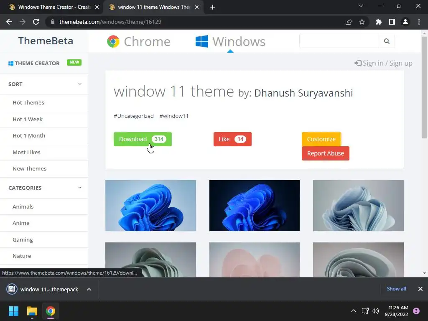Open a new tab with the plus icon
This screenshot has width=428, height=321.
(213, 7)
